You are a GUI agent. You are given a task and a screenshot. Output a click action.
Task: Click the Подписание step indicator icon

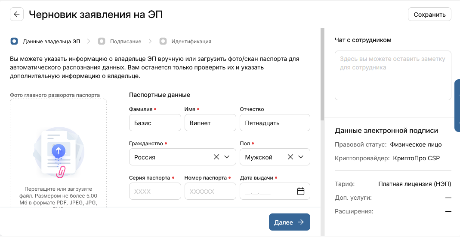pos(102,42)
